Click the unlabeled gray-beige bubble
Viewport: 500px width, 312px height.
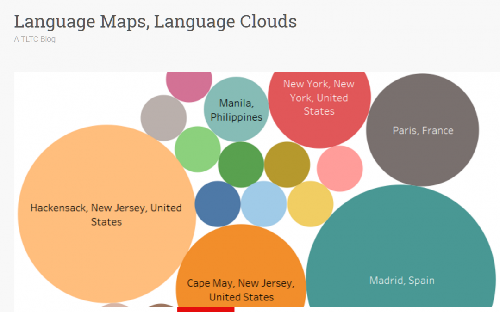[x=163, y=118]
